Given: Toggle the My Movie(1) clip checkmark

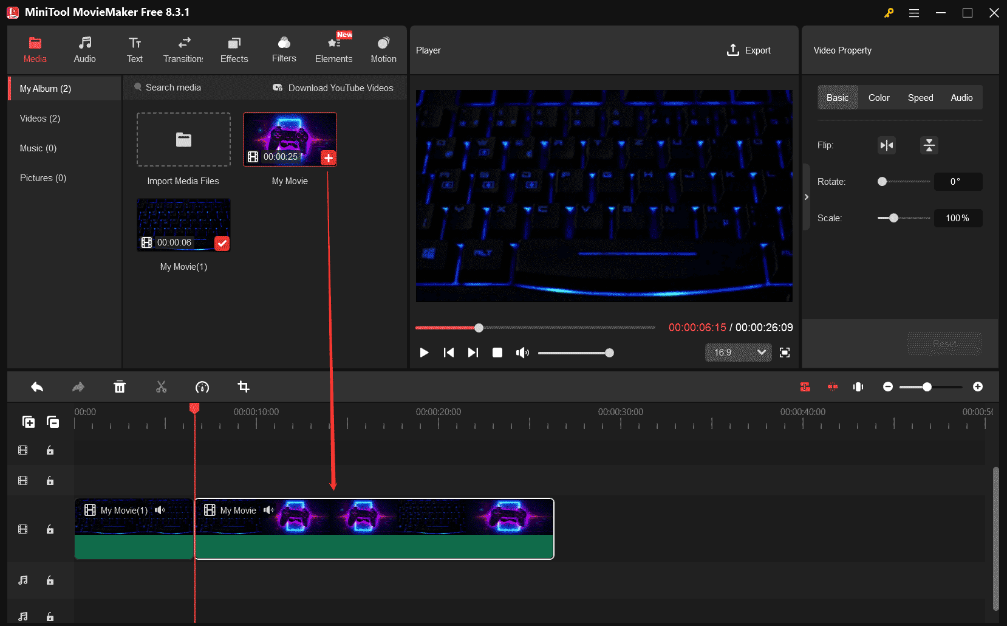Looking at the screenshot, I should tap(222, 244).
